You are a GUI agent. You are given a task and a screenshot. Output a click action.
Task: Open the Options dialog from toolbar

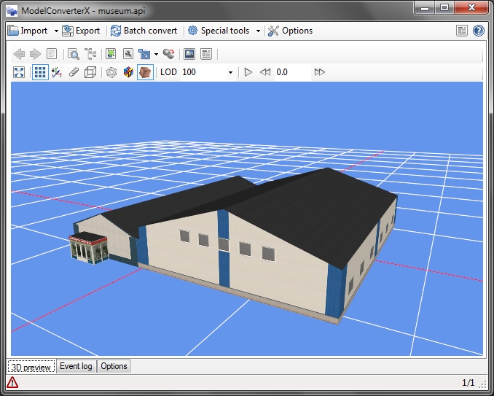coord(290,31)
